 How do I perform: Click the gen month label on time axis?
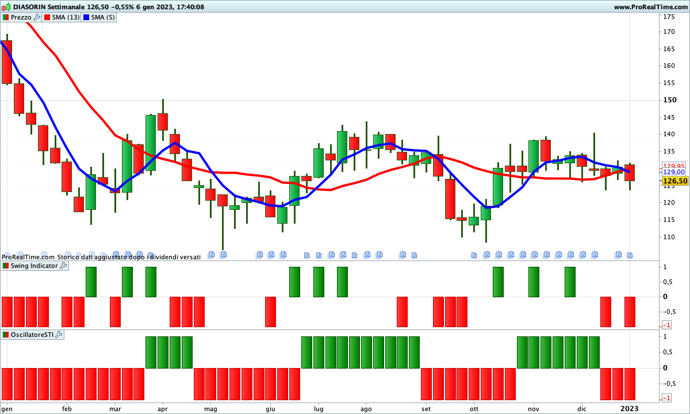pyautogui.click(x=7, y=409)
